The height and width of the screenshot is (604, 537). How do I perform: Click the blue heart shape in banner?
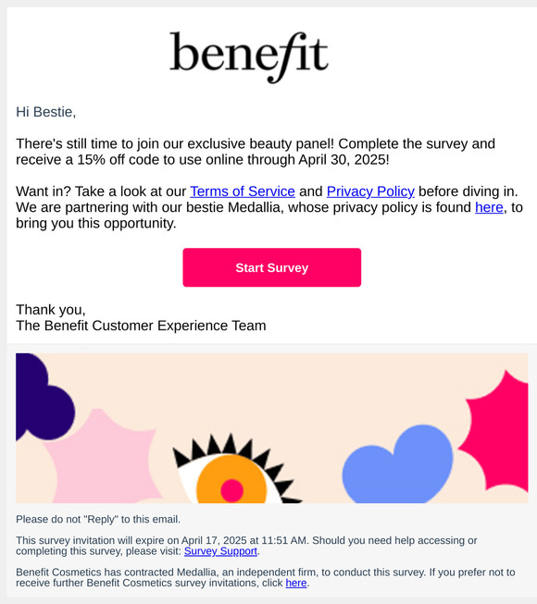click(397, 464)
